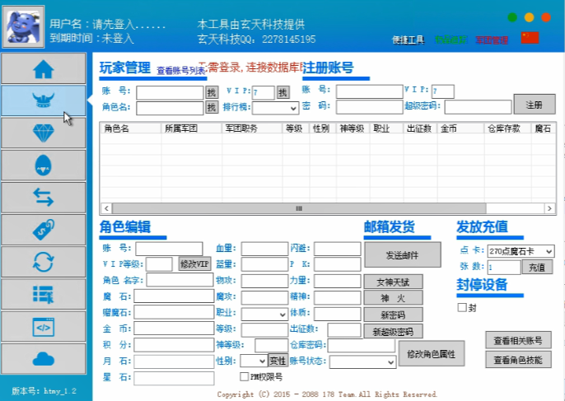Open the code window sidebar icon
Screen dimensions: 565x401
coord(43,326)
